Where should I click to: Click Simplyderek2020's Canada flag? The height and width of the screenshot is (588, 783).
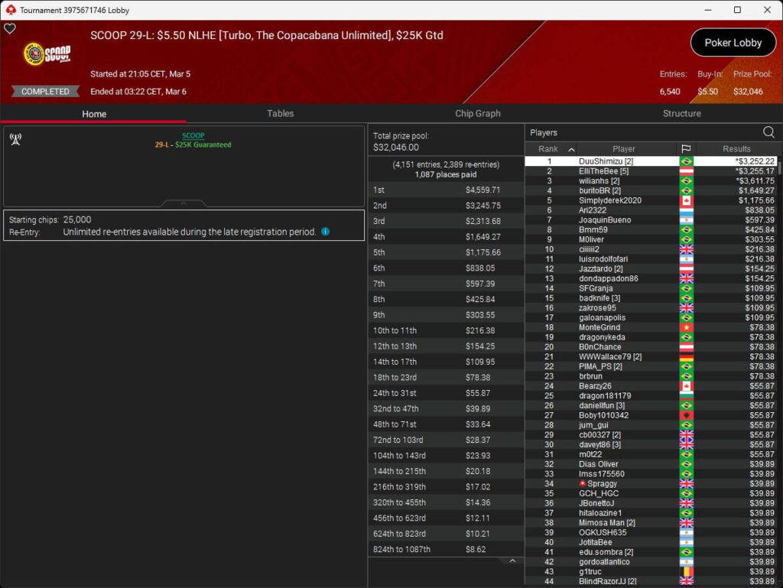point(686,200)
